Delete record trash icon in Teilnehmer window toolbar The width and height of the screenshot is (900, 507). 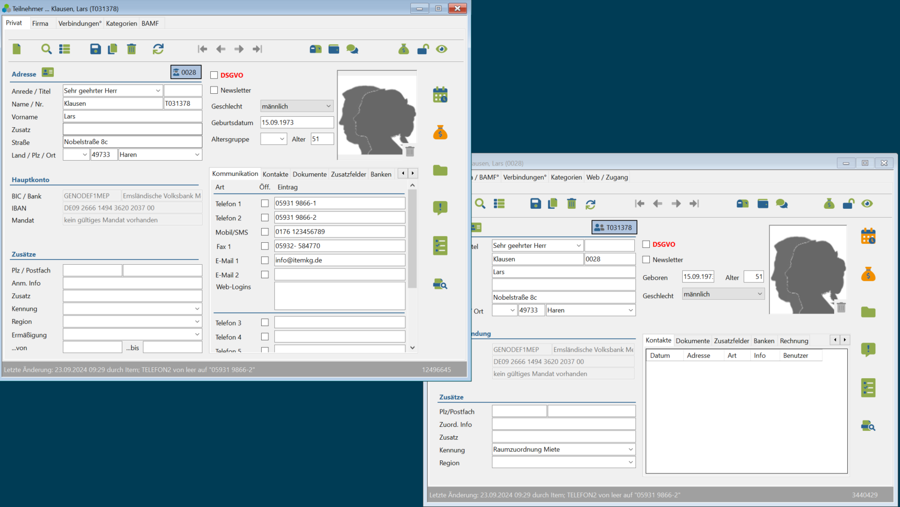click(132, 49)
